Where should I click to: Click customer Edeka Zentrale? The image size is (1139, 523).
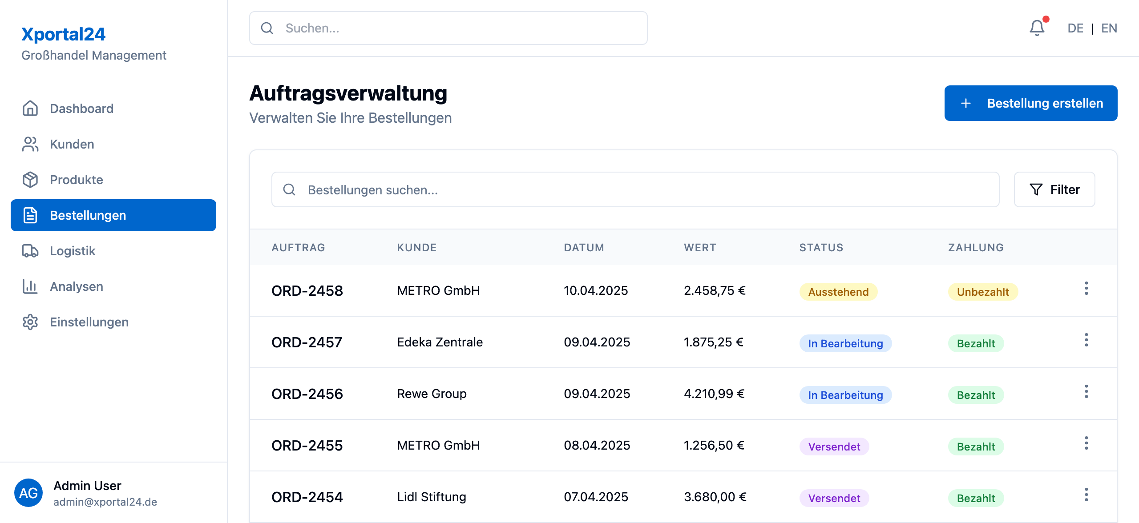click(x=440, y=342)
